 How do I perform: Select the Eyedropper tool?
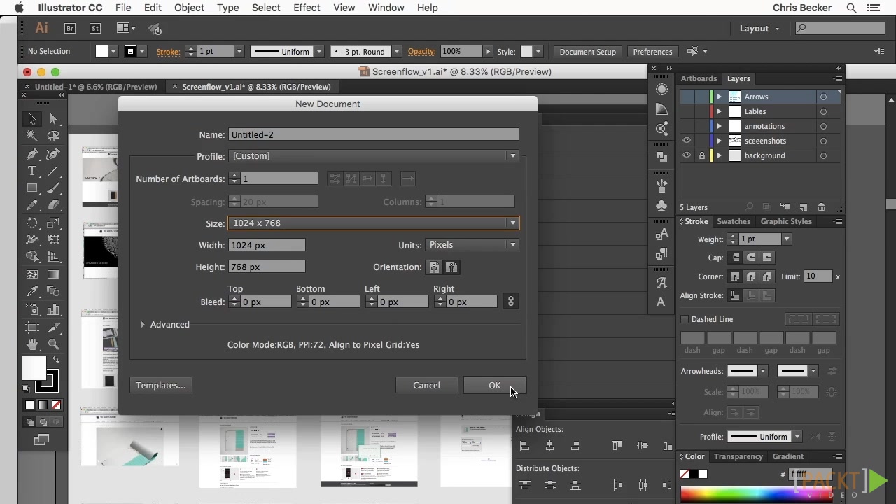click(x=32, y=292)
